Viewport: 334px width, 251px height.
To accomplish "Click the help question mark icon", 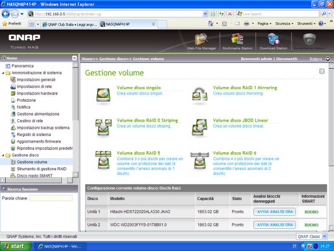I will point(322,72).
